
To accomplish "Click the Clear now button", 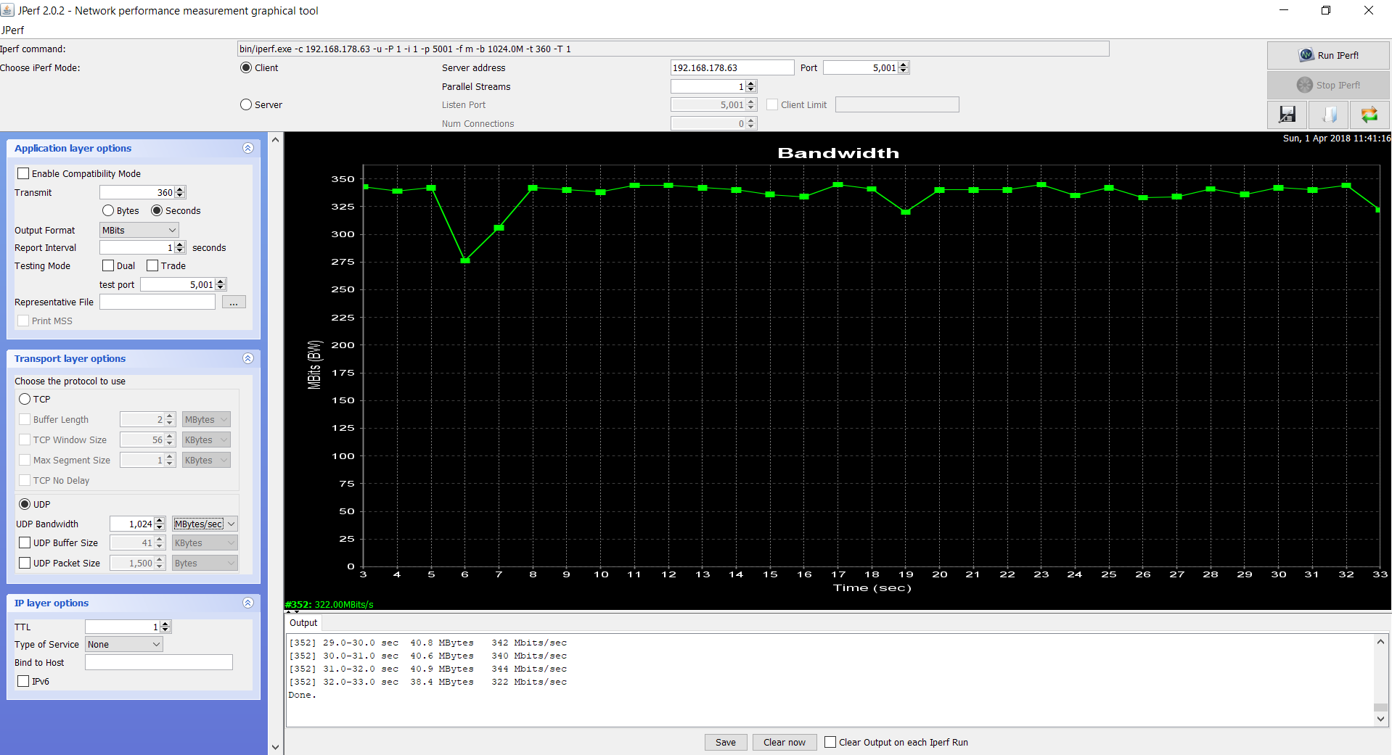I will pyautogui.click(x=784, y=742).
